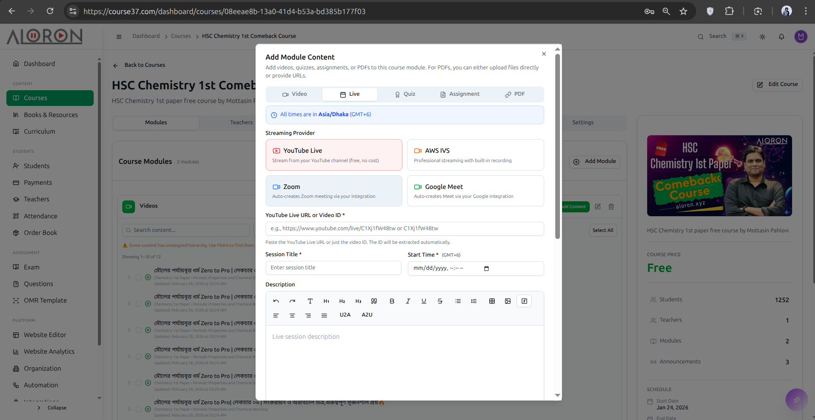
Task: Open OMR Template in the sidebar
Action: (50, 300)
